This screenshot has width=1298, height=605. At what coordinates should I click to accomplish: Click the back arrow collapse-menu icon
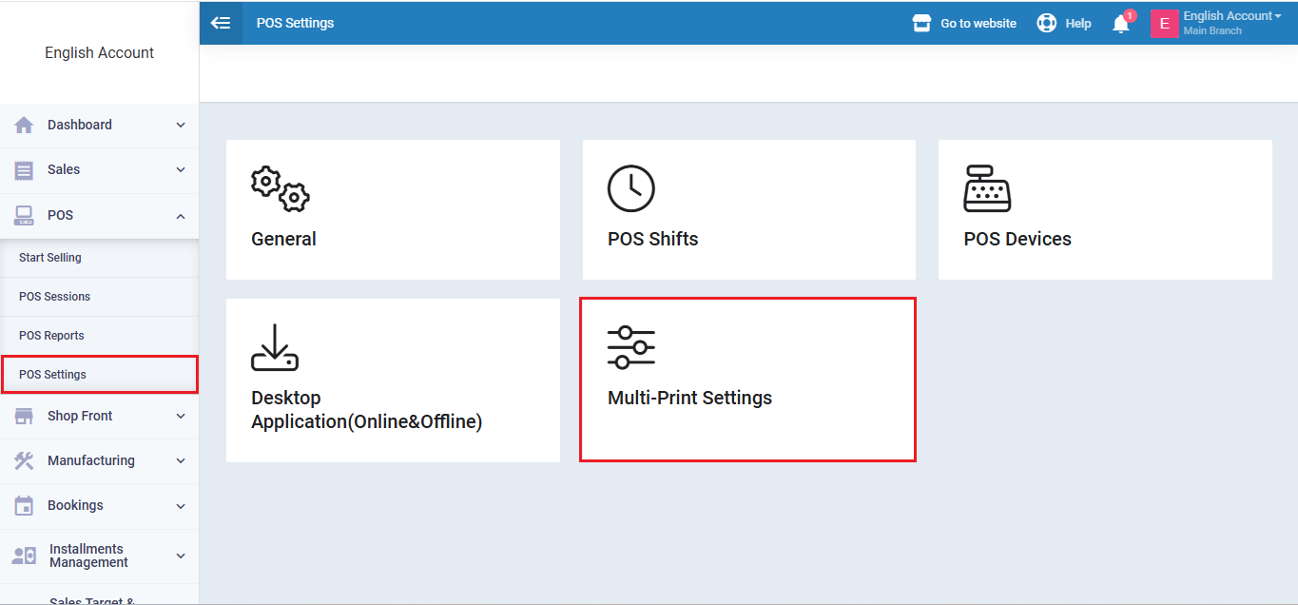(221, 23)
